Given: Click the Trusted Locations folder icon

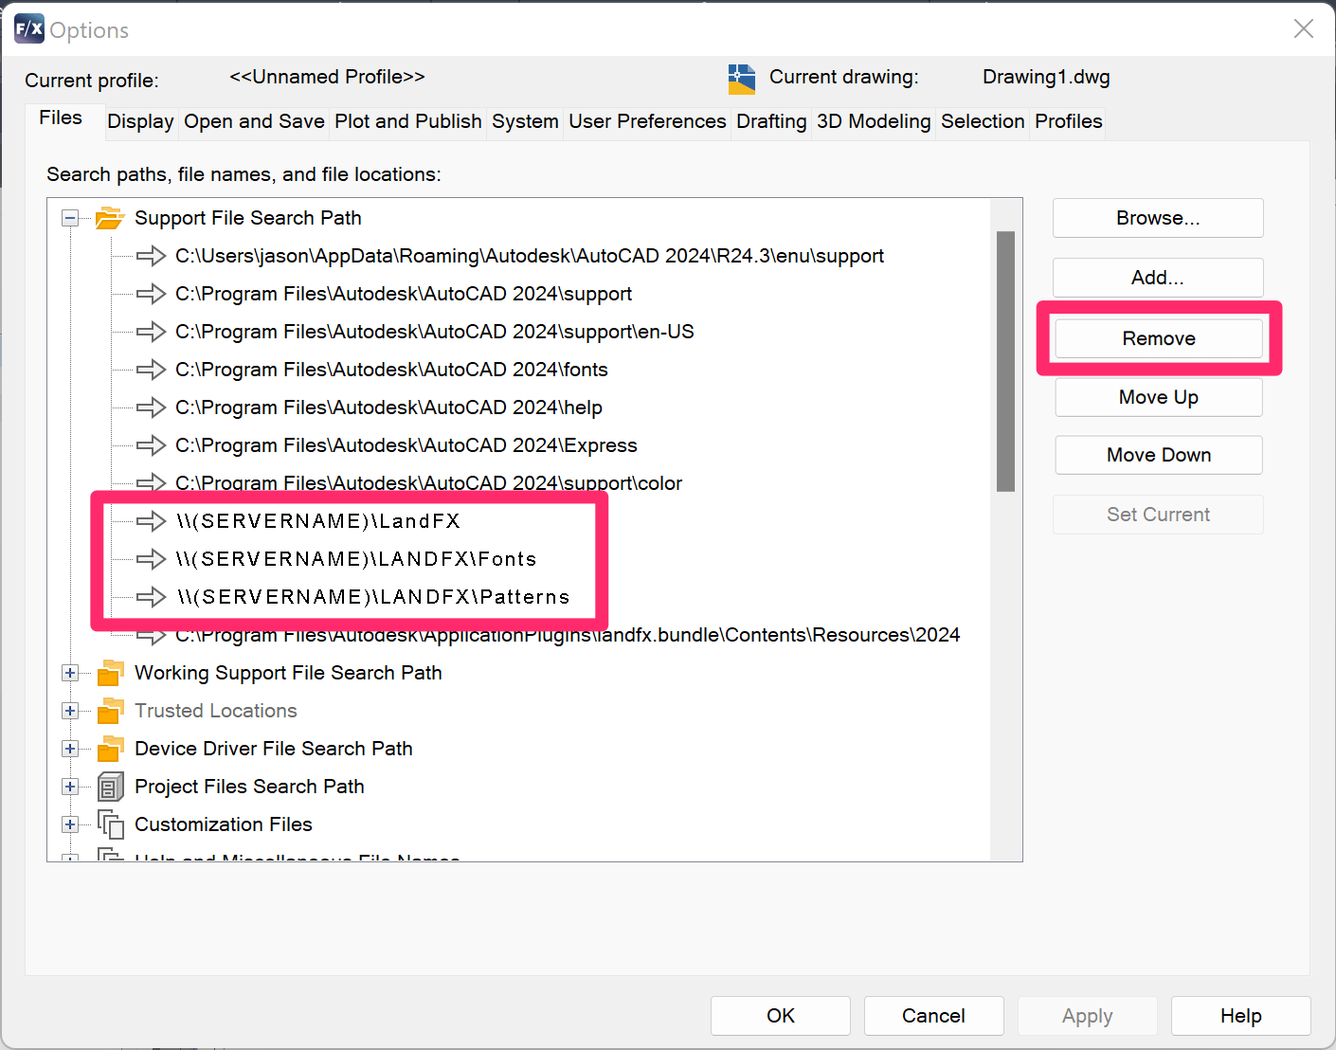Looking at the screenshot, I should click(110, 711).
